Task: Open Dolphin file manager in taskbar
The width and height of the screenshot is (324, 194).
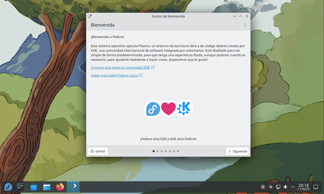Action: tap(47, 187)
